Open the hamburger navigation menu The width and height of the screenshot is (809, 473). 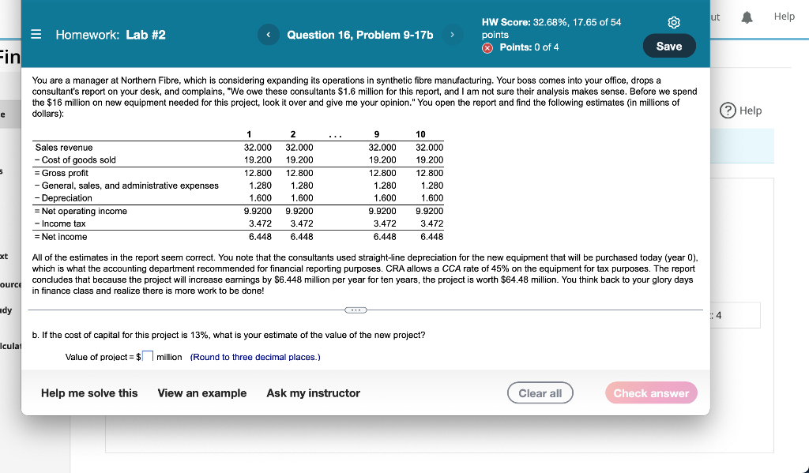[x=36, y=35]
